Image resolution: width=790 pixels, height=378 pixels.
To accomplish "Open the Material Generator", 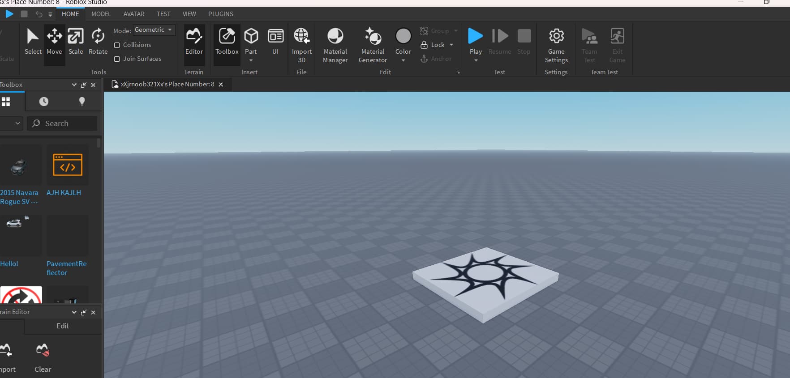I will click(x=373, y=45).
